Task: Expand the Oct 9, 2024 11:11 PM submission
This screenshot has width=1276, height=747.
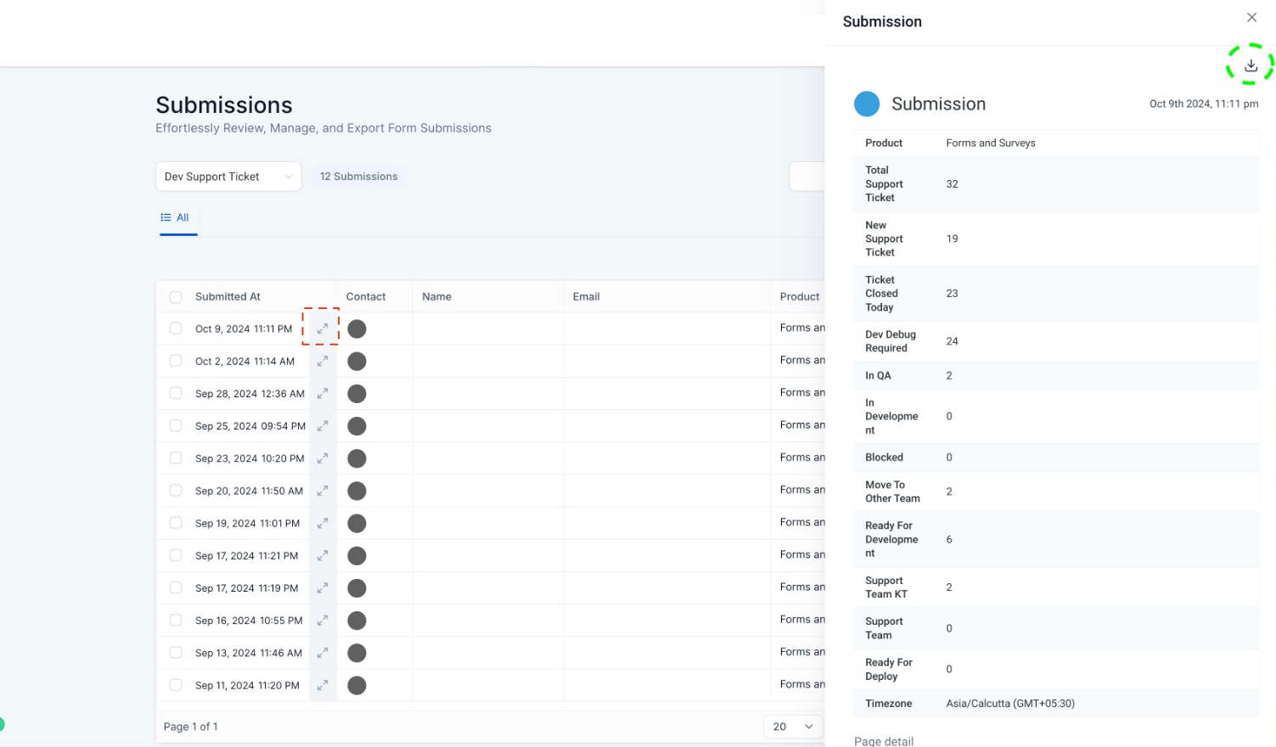Action: [x=323, y=329]
